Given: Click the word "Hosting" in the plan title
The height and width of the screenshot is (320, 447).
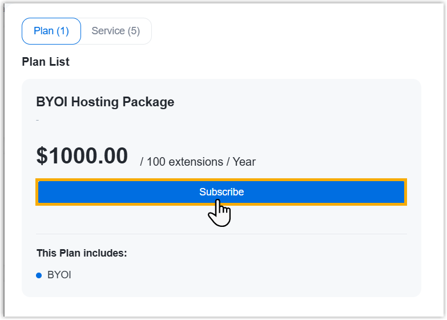Looking at the screenshot, I should point(96,102).
